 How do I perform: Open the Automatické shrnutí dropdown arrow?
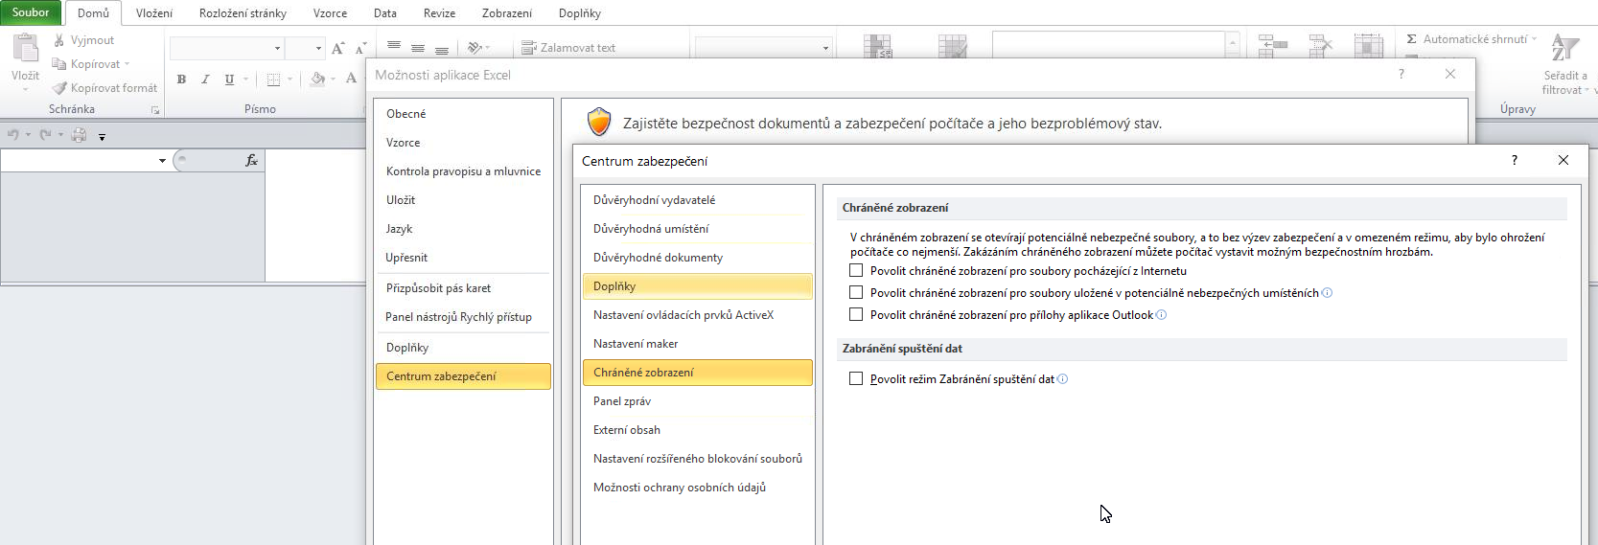click(1534, 39)
